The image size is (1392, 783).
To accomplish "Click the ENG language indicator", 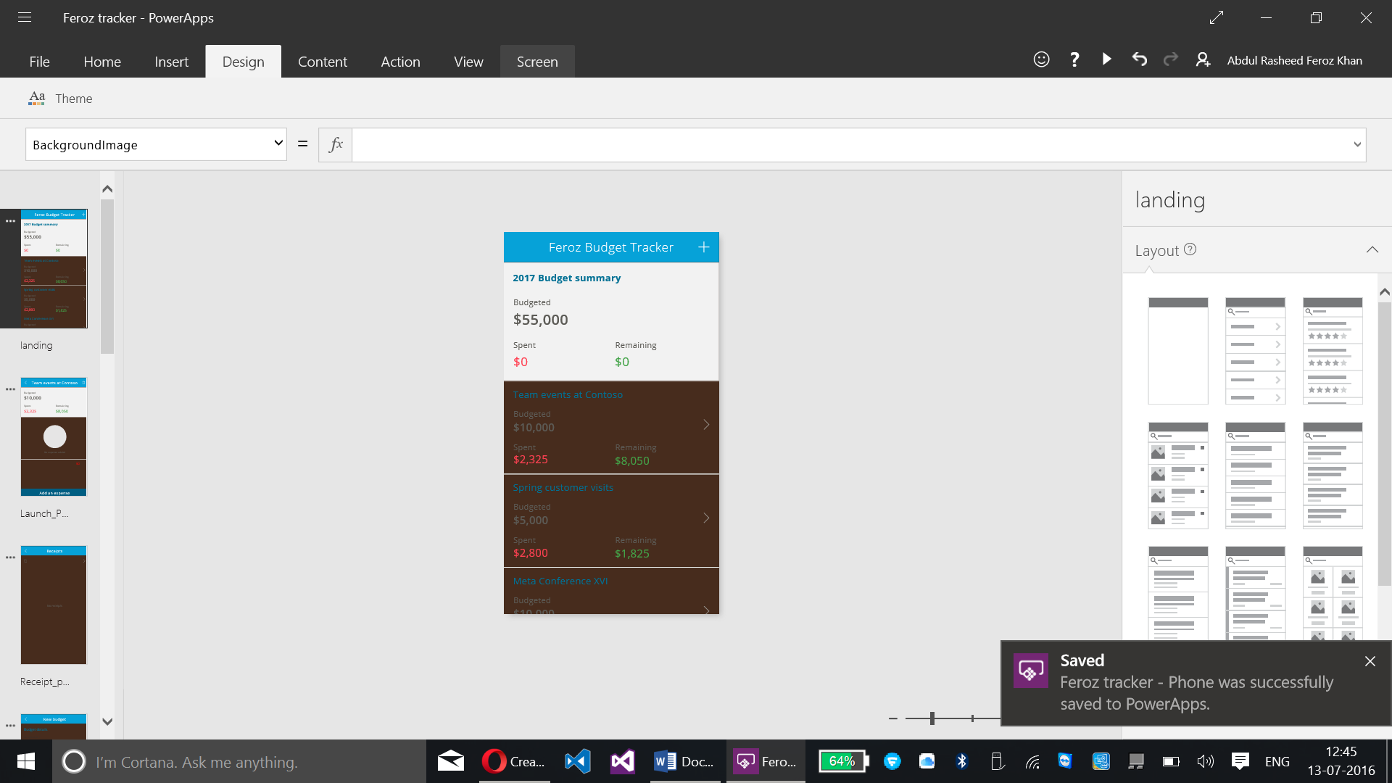I will pyautogui.click(x=1277, y=761).
